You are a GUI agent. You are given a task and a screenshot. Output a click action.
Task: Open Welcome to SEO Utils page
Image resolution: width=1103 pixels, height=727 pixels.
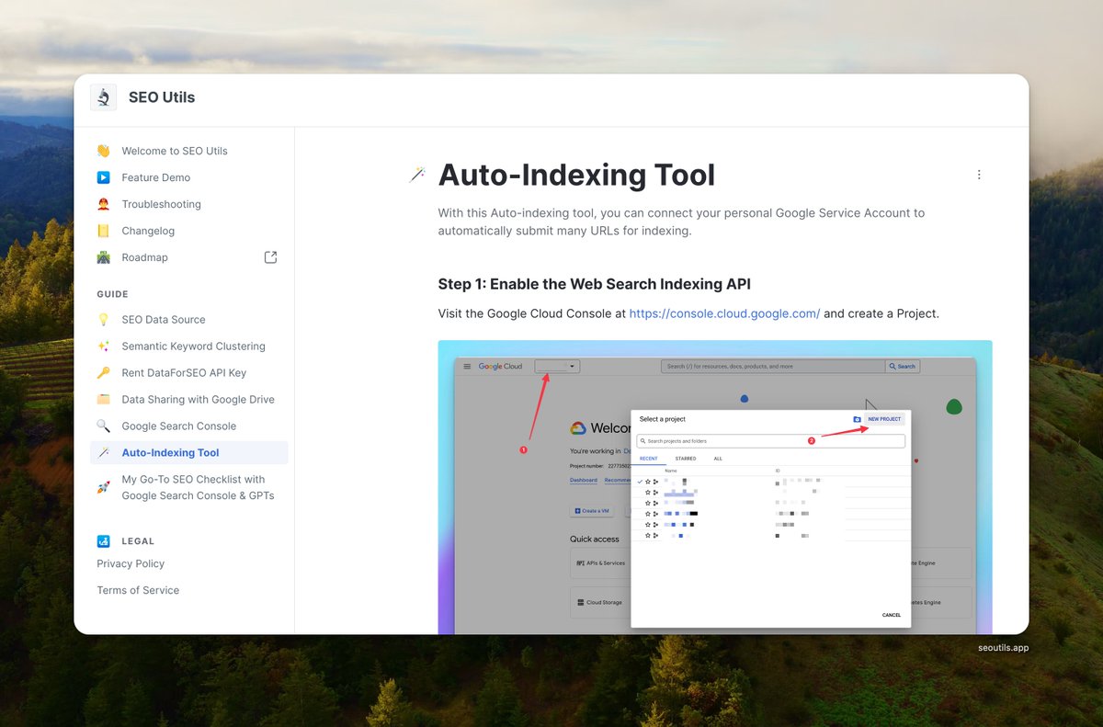[x=175, y=151]
